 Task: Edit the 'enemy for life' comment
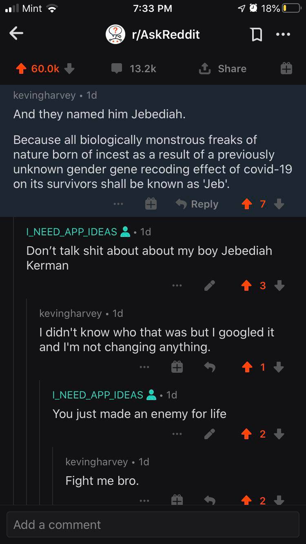[210, 434]
